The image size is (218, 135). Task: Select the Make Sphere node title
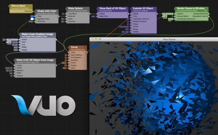click(75, 8)
